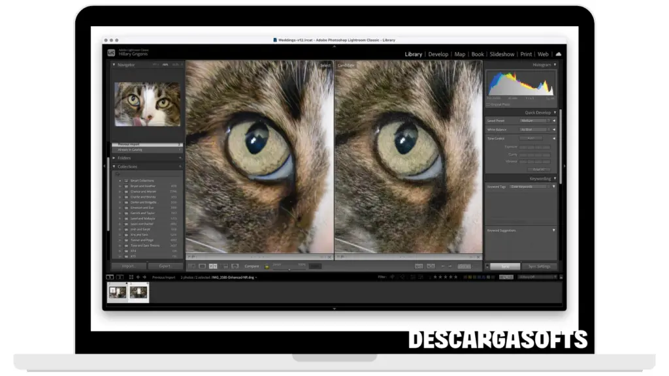Click the Lightroom Classic logo identity plate
This screenshot has width=669, height=376.
coord(112,53)
